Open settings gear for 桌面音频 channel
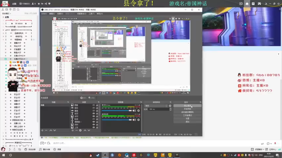 (139, 120)
